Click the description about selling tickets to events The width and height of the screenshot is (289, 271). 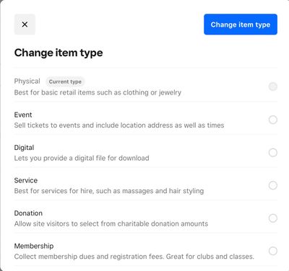pos(119,125)
